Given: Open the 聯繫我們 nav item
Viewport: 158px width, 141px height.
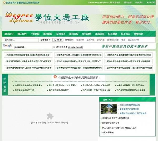Looking at the screenshot, I should (x=139, y=34).
